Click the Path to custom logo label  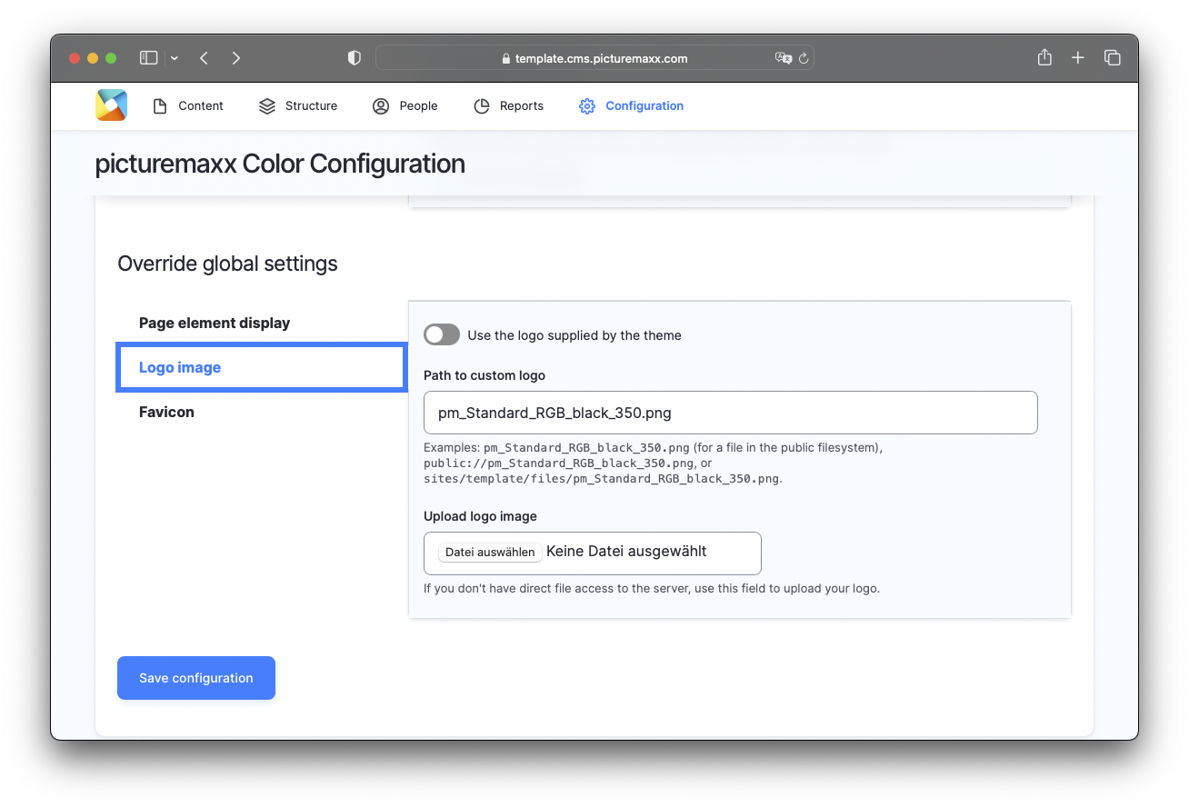485,375
